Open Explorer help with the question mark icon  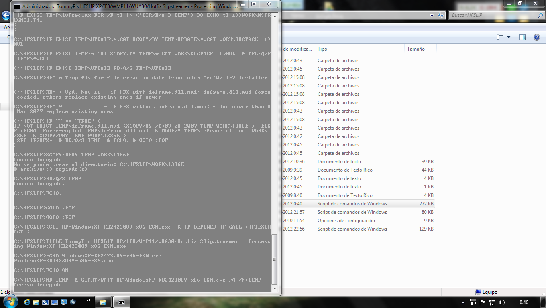click(536, 37)
